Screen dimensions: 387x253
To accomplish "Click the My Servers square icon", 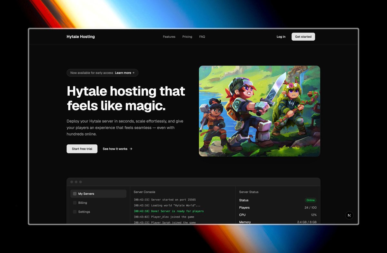I will [x=75, y=194].
